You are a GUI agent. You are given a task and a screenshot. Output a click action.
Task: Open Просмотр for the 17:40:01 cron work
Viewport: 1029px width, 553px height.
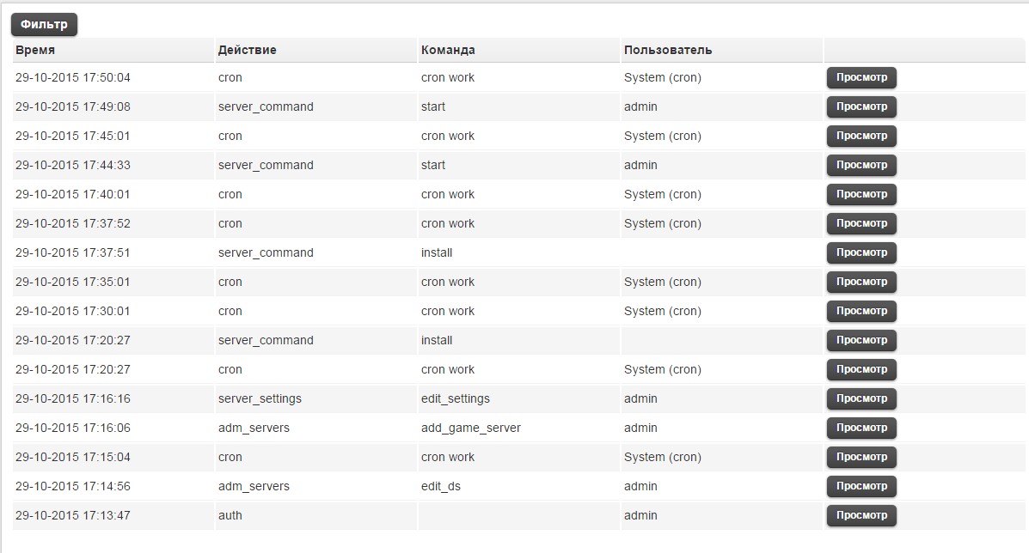[861, 195]
